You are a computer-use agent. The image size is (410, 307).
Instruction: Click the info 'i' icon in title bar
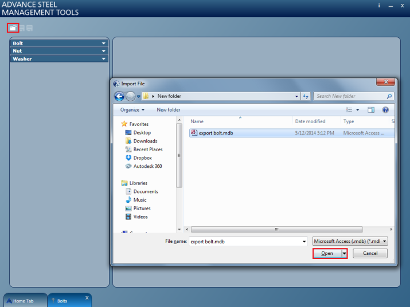point(379,6)
